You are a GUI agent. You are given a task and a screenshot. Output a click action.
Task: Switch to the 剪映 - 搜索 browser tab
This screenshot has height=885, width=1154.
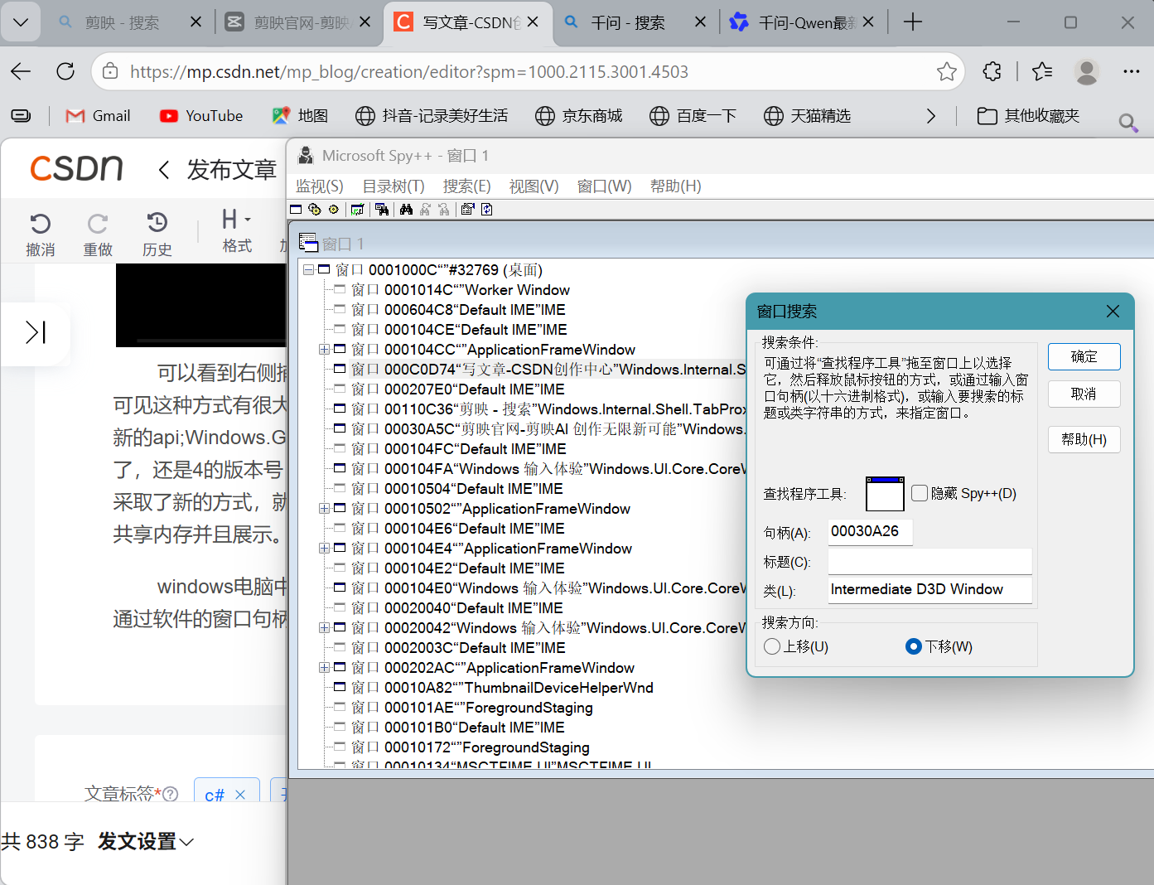[x=122, y=22]
